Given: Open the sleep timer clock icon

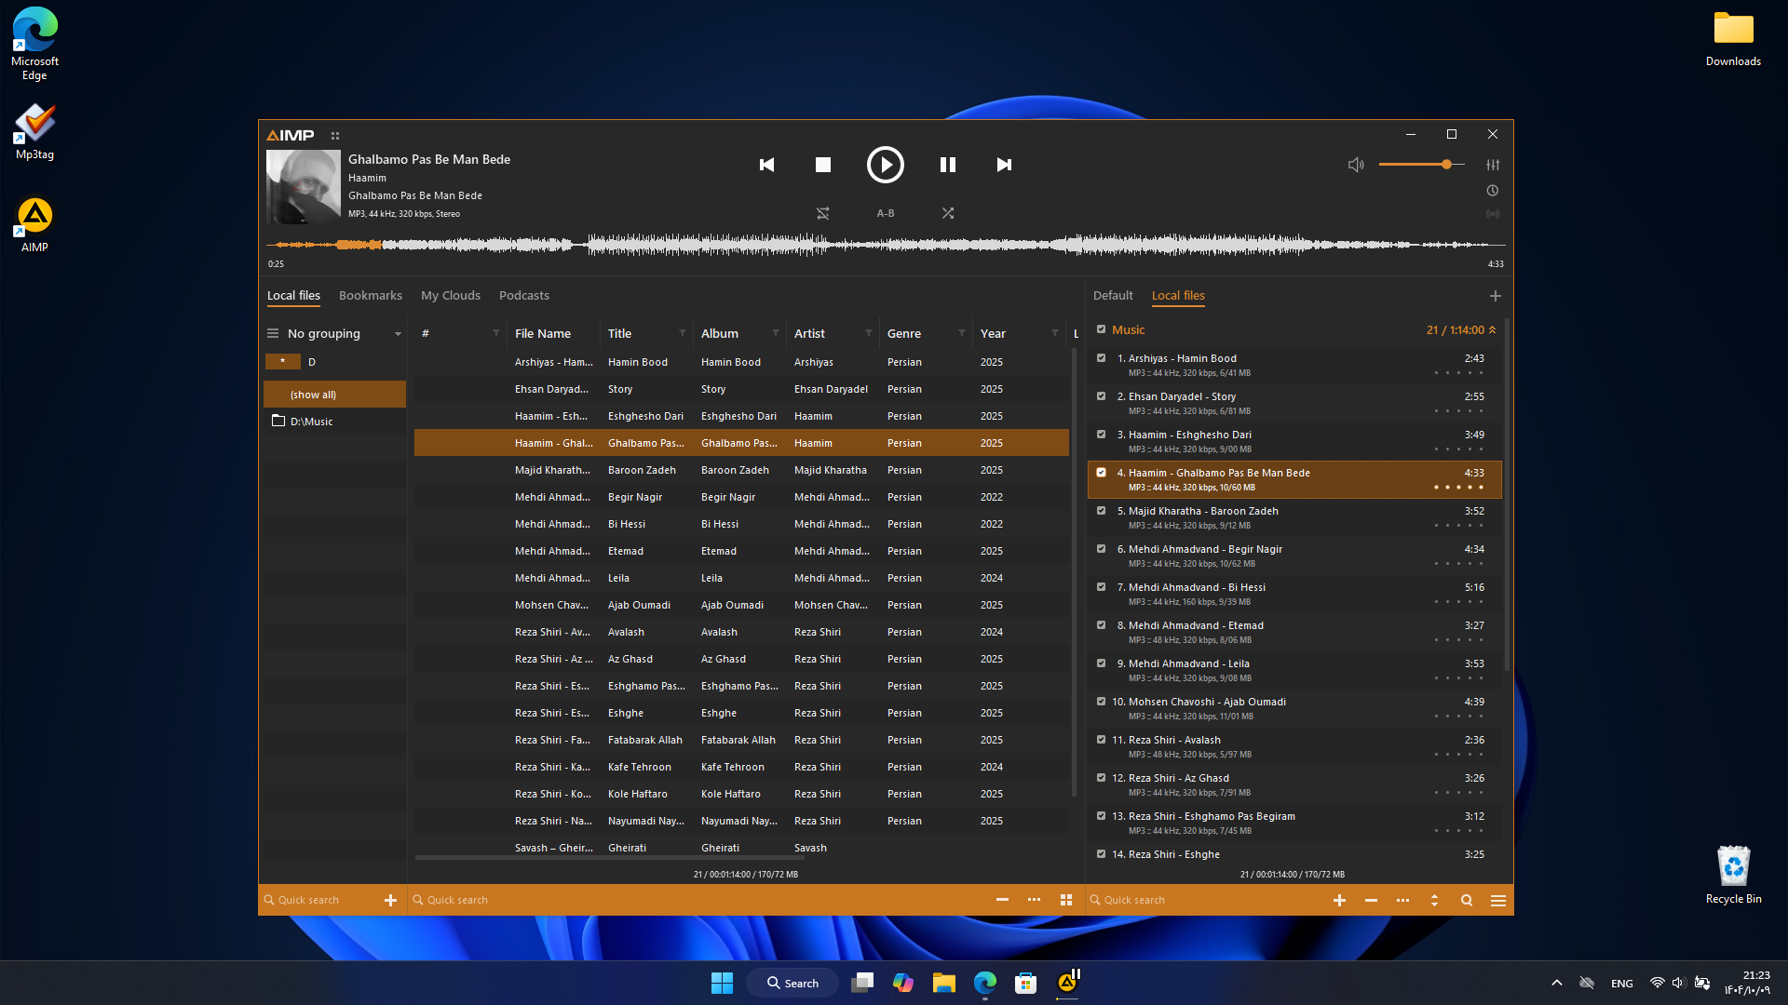Looking at the screenshot, I should (1493, 191).
